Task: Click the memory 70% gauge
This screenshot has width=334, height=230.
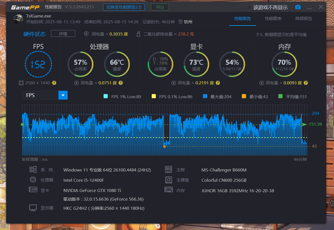Action: [284, 64]
